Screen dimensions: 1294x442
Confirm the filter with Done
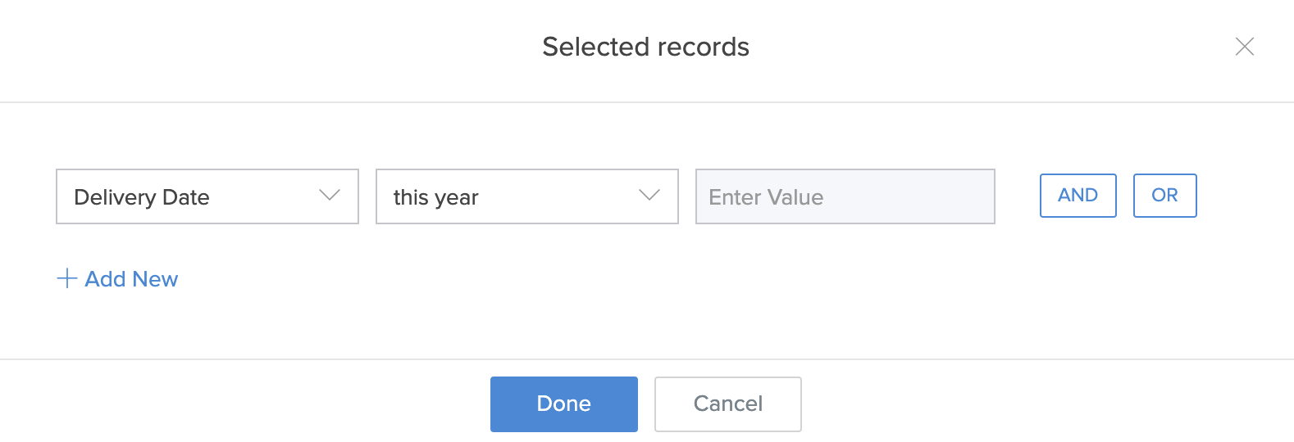coord(563,404)
